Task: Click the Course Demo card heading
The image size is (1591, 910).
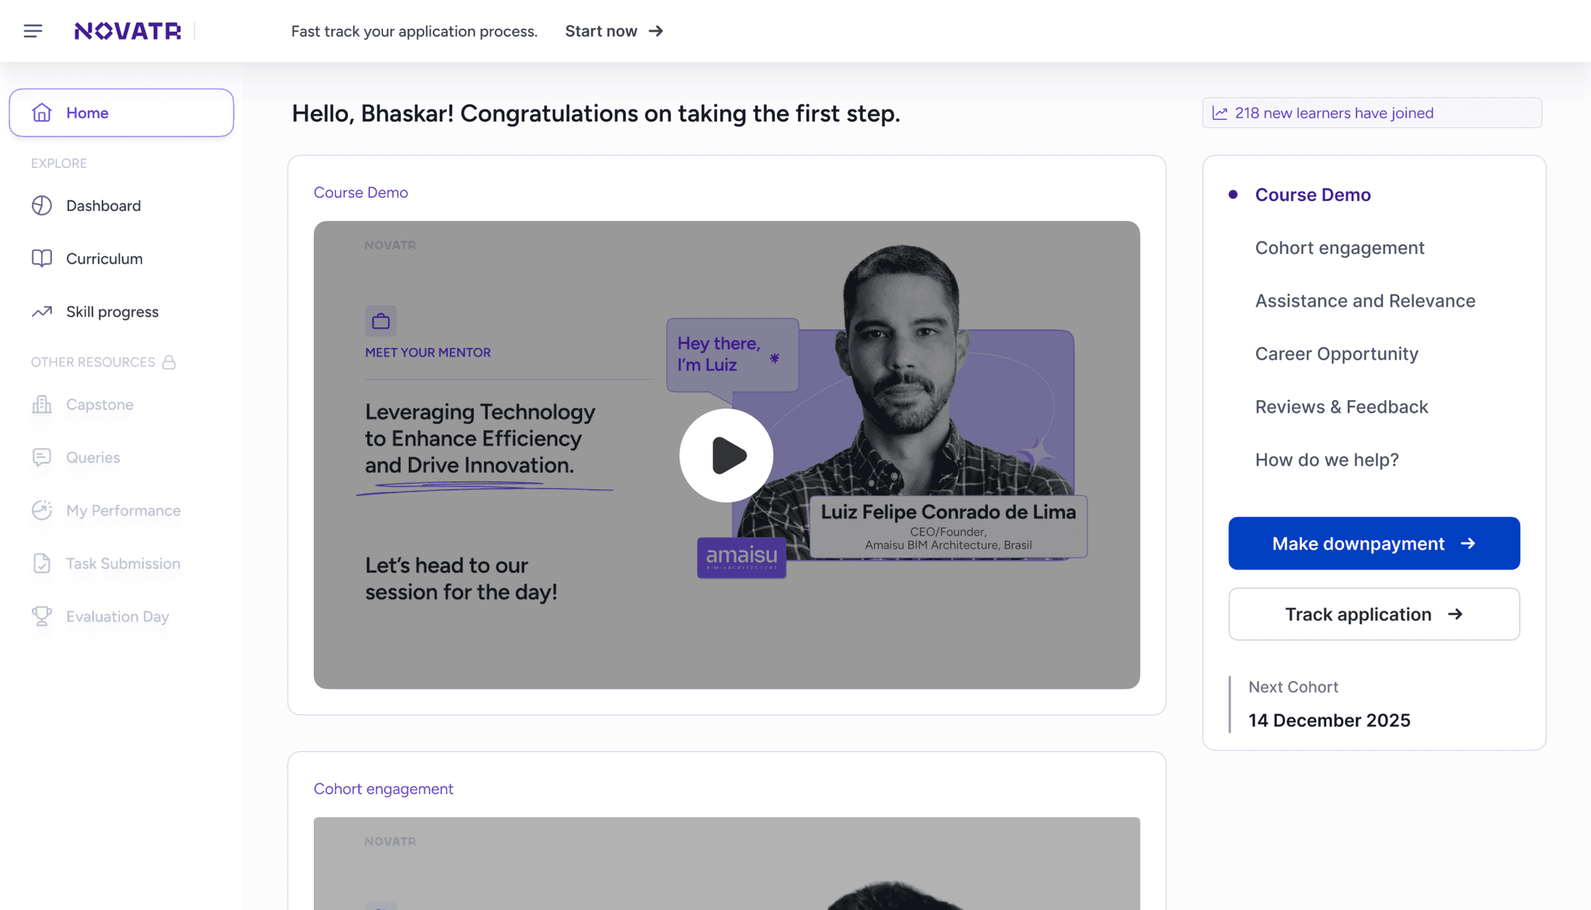Action: click(x=360, y=193)
